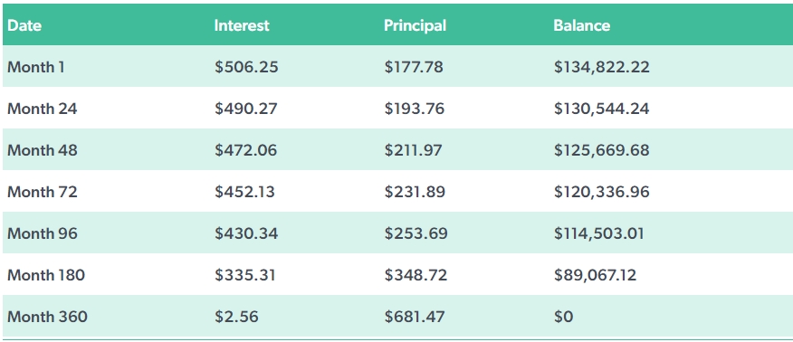Click the $253.69 principal value
793x342 pixels.
click(x=416, y=233)
